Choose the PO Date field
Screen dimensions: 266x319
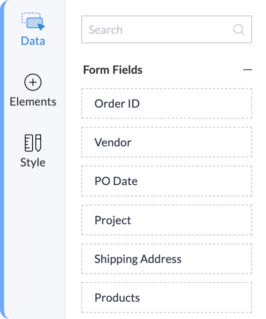167,181
